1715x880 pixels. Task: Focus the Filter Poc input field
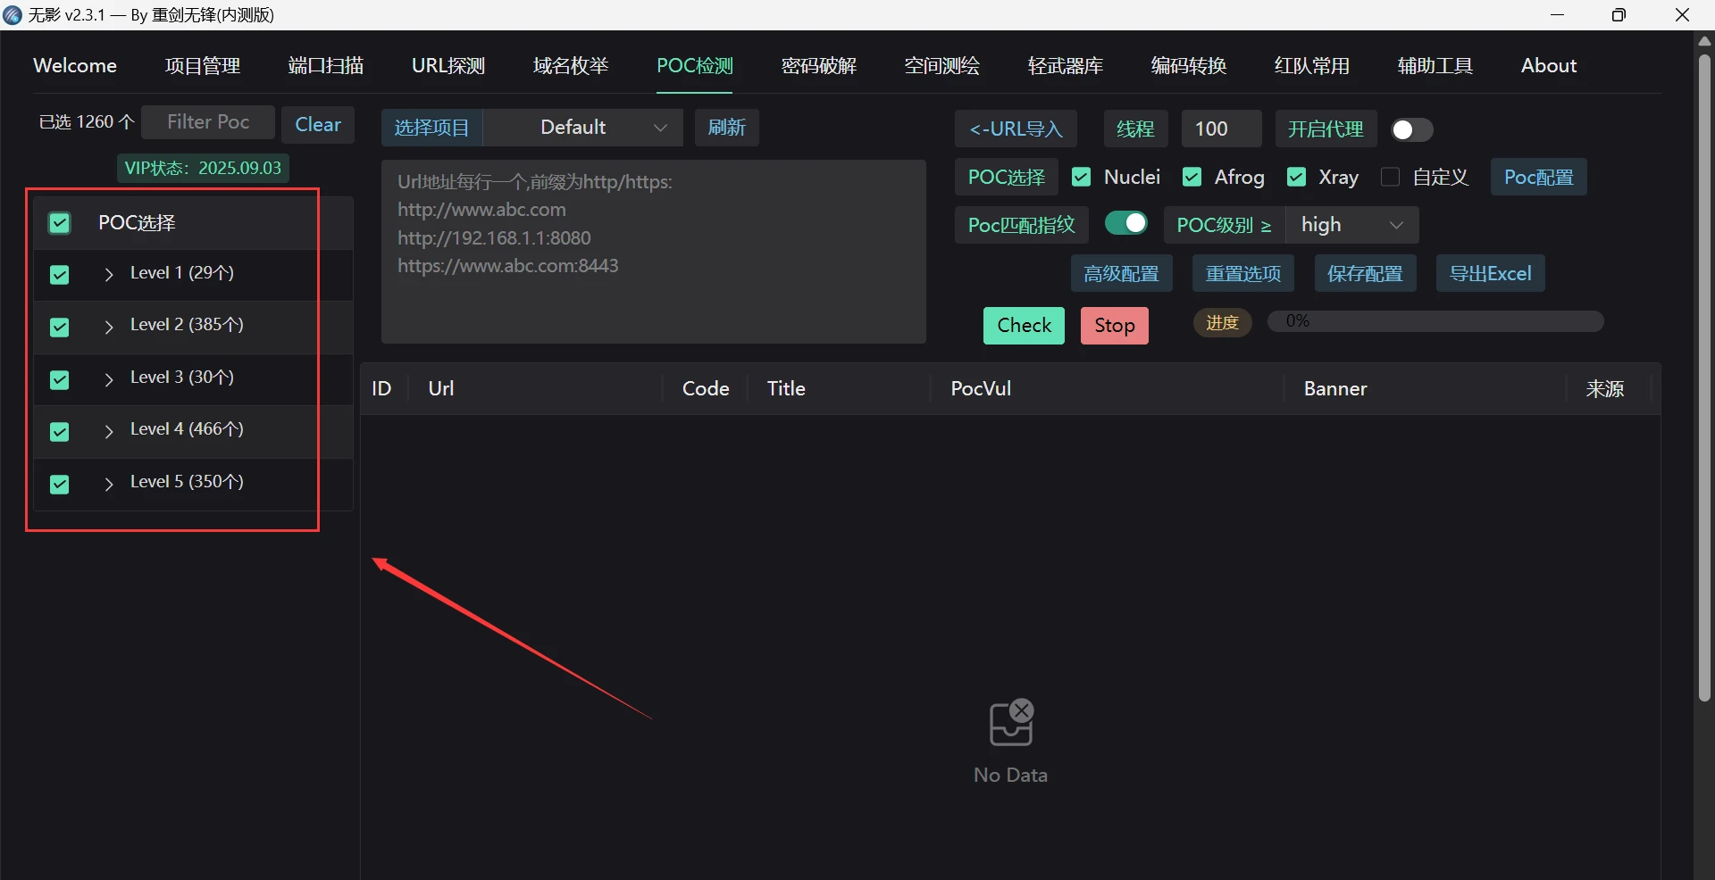(208, 122)
